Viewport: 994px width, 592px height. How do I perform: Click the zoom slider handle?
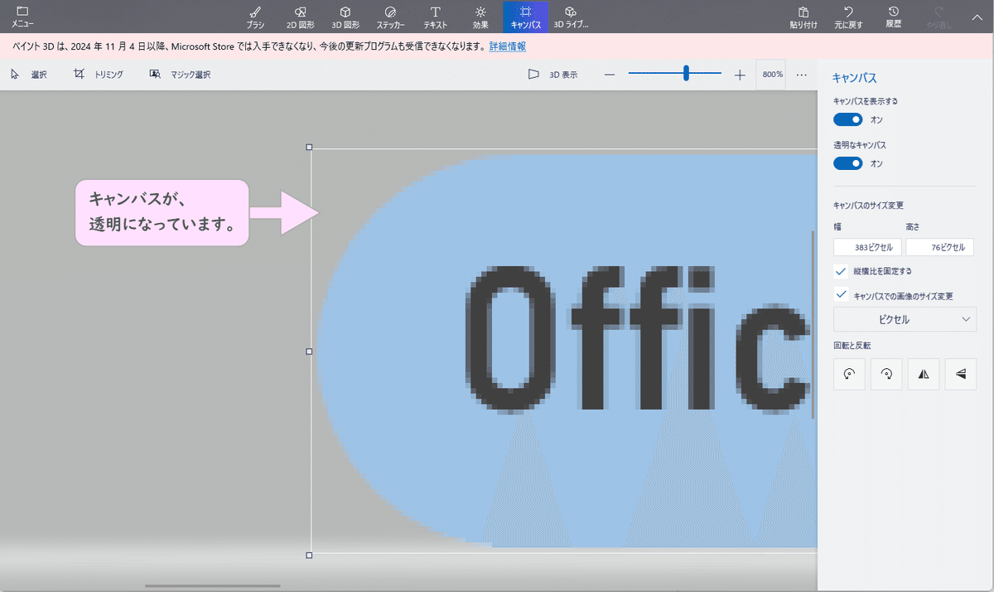(686, 73)
